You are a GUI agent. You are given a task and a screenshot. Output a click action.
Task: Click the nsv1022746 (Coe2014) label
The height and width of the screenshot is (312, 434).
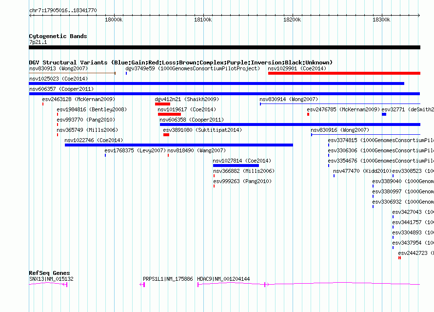[94, 140]
